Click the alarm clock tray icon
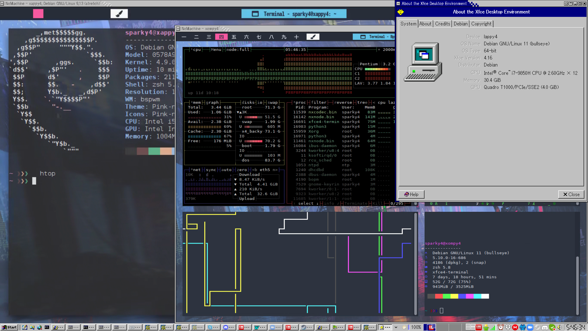Image resolution: width=588 pixels, height=331 pixels. coord(500,327)
